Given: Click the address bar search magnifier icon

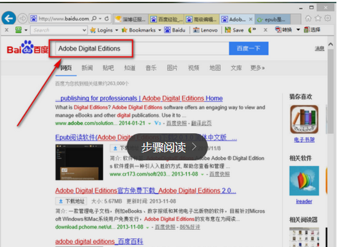Looking at the screenshot, I should [x=94, y=18].
